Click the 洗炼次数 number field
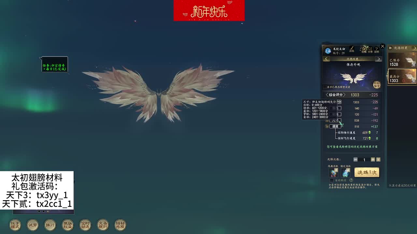Viewport: 417px width, 234px height. pyautogui.click(x=365, y=160)
